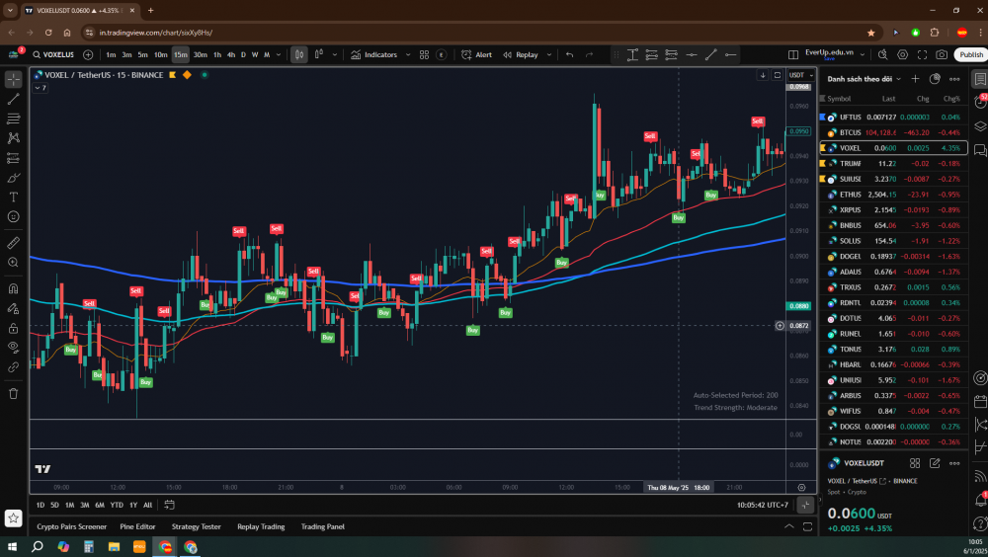Start bar Replay mode
Image resolution: width=988 pixels, height=557 pixels.
(x=521, y=55)
